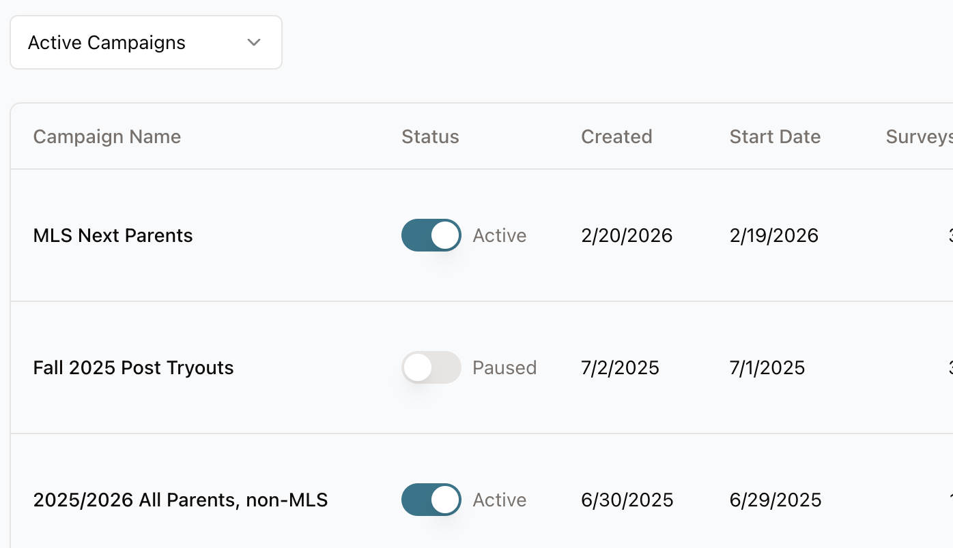Sort campaigns by the Created column
The width and height of the screenshot is (953, 548).
click(x=616, y=136)
